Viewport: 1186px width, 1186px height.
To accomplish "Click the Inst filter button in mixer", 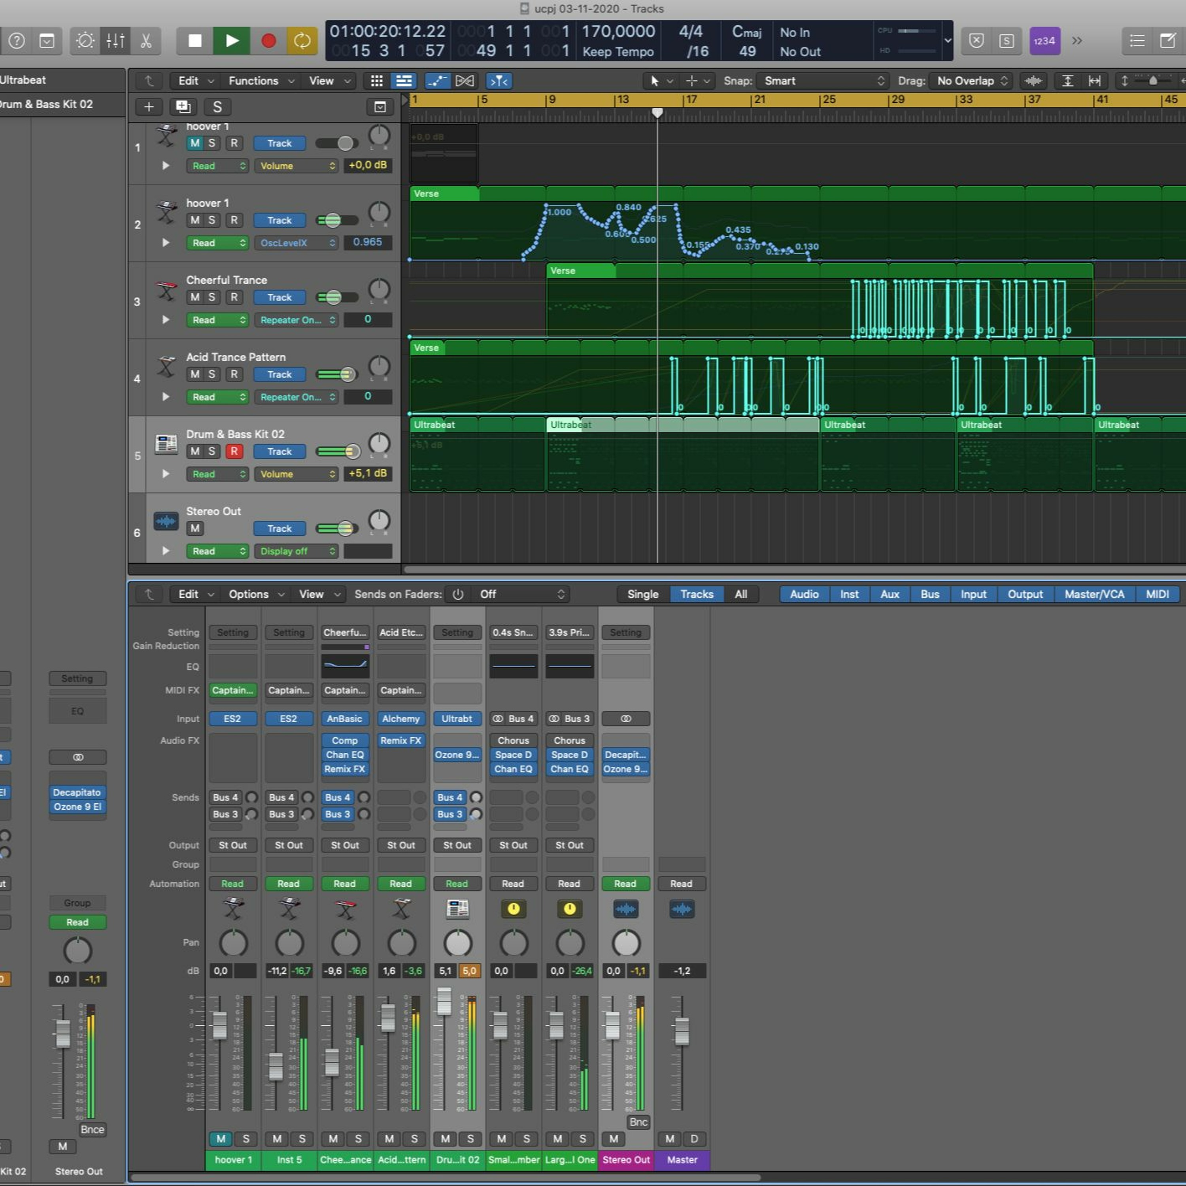I will coord(849,594).
